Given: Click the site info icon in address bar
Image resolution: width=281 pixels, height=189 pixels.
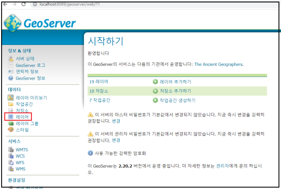Looking at the screenshot, I should click(35, 4).
